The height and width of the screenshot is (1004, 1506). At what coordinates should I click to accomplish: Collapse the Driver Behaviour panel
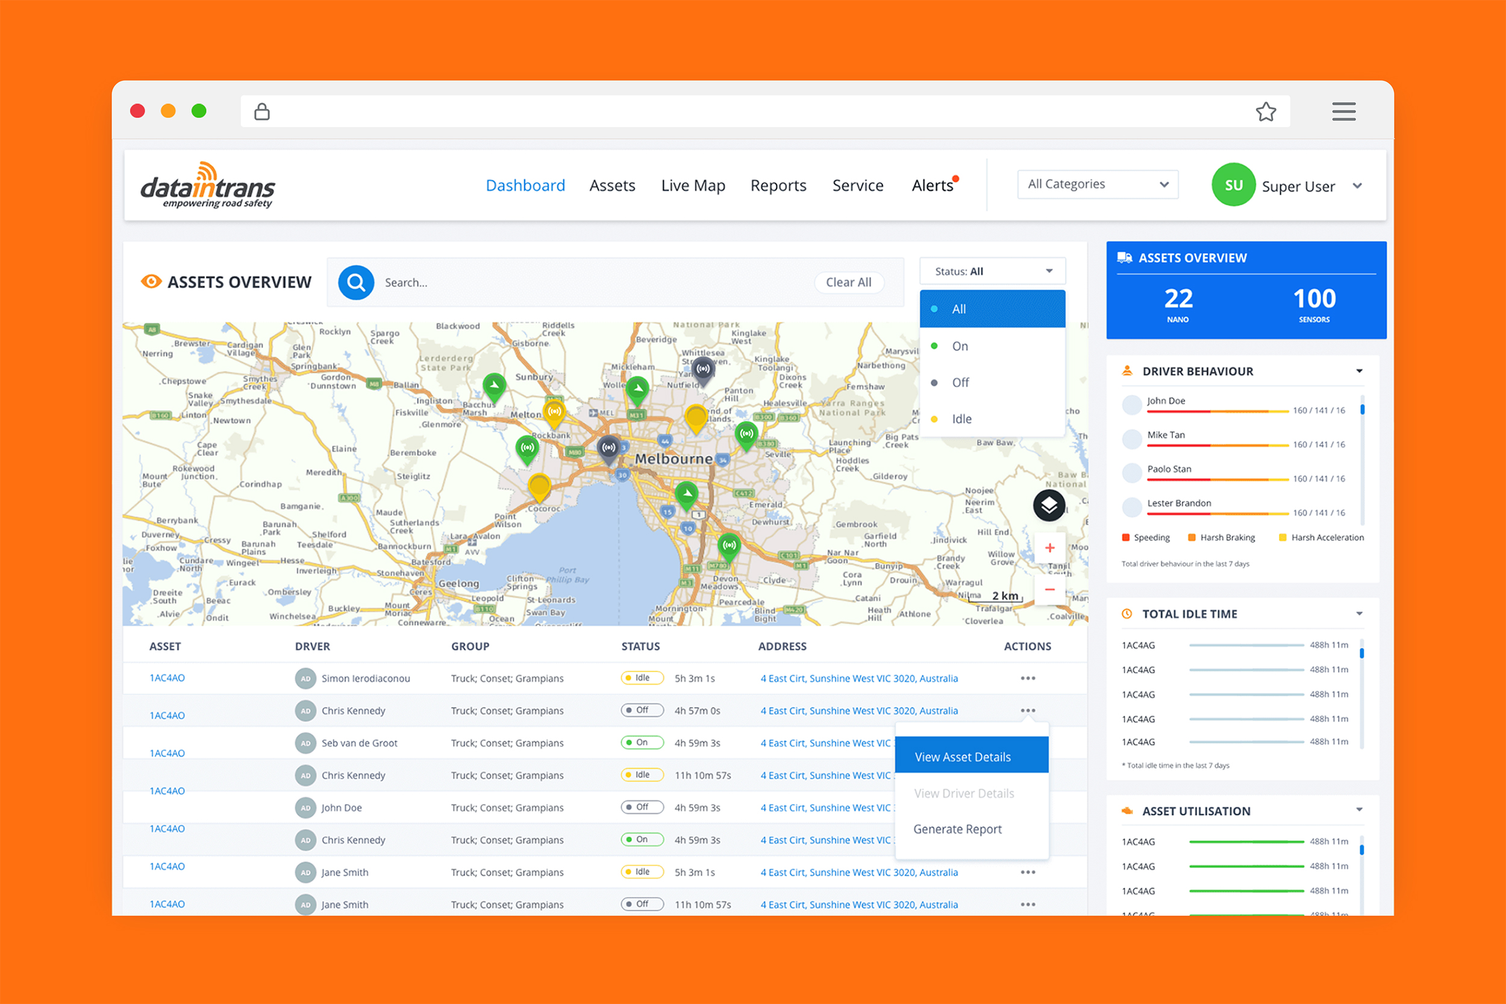[1359, 372]
